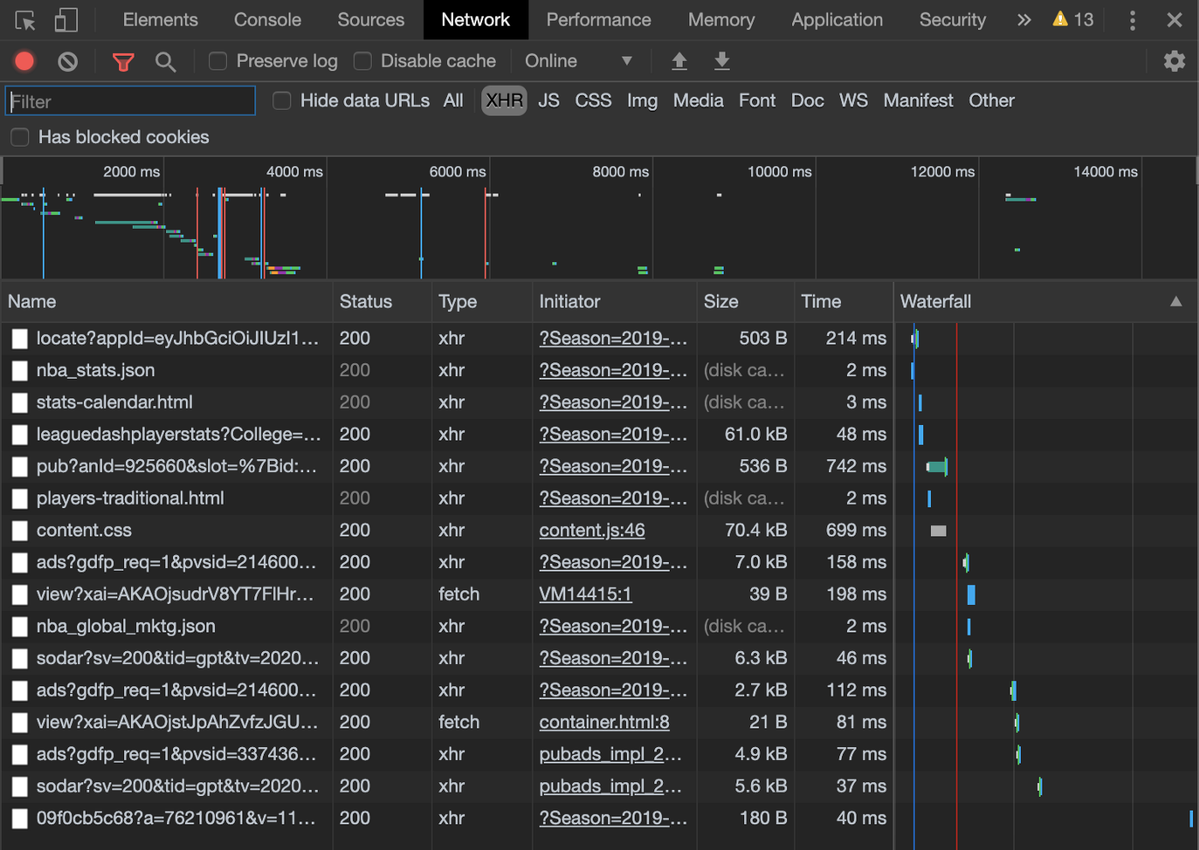The width and height of the screenshot is (1199, 850).
Task: Filter requests by CSS
Action: pyautogui.click(x=594, y=100)
